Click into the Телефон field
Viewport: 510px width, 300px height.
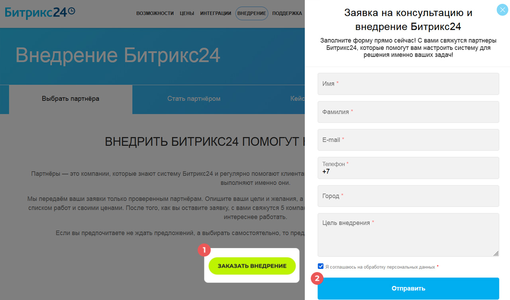pyautogui.click(x=408, y=168)
